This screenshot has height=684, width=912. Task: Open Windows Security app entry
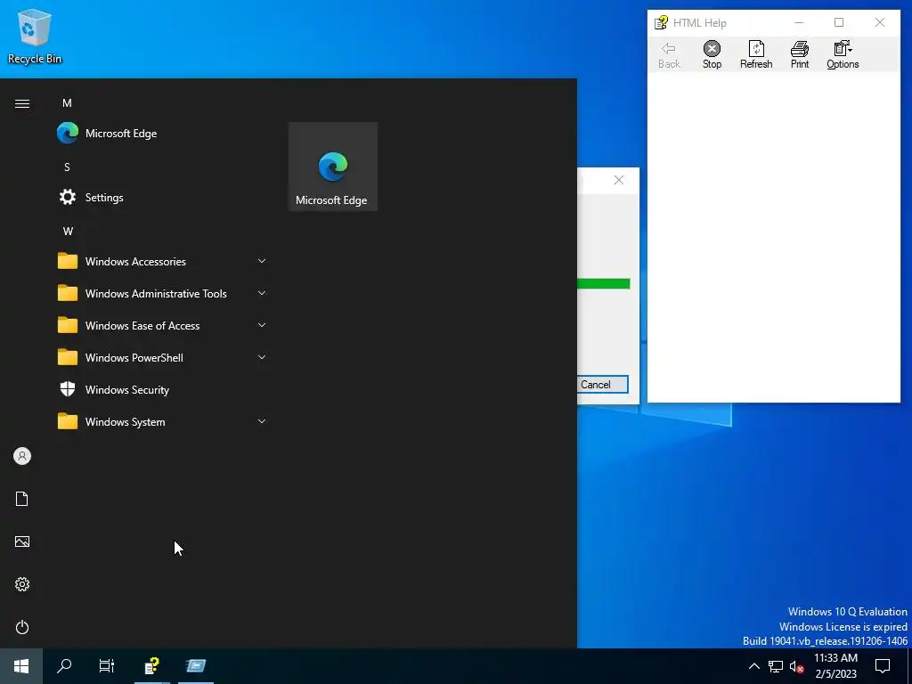163,390
